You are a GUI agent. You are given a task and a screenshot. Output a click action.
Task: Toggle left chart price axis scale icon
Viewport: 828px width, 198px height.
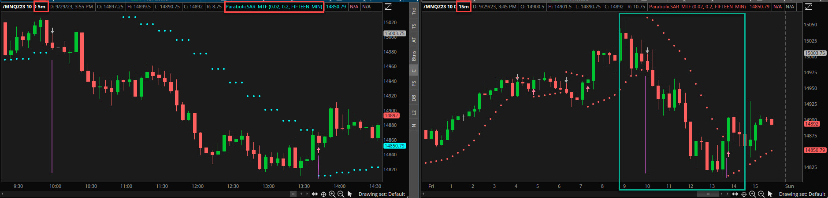click(388, 7)
